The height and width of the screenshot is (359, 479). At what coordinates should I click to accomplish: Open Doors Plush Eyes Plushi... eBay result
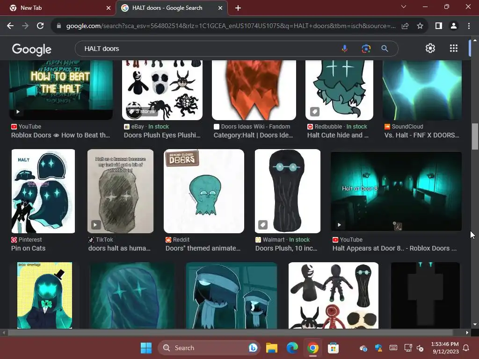pos(162,135)
